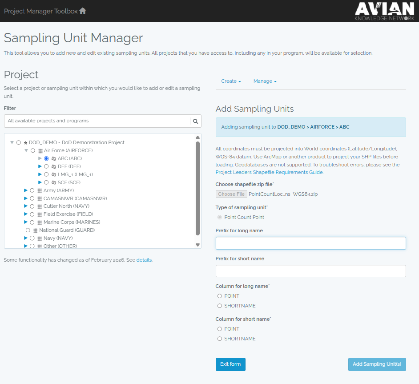Viewport: 419px width, 384px height.
Task: Open the Create dropdown menu
Action: pyautogui.click(x=231, y=81)
